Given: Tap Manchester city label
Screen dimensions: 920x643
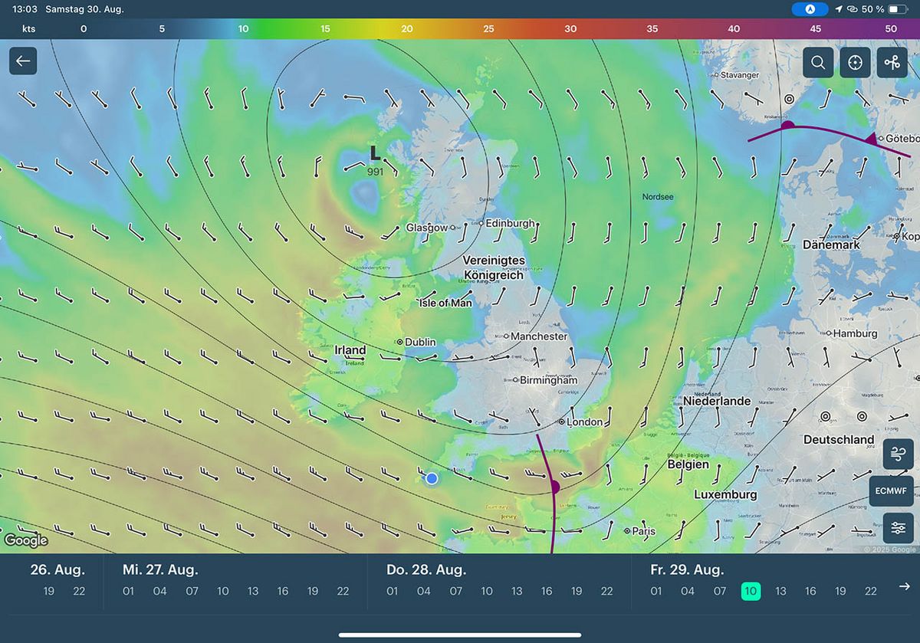Looking at the screenshot, I should [x=539, y=336].
